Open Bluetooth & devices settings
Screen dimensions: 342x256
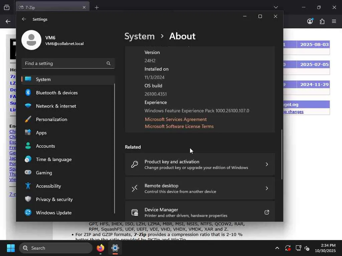click(x=68, y=93)
